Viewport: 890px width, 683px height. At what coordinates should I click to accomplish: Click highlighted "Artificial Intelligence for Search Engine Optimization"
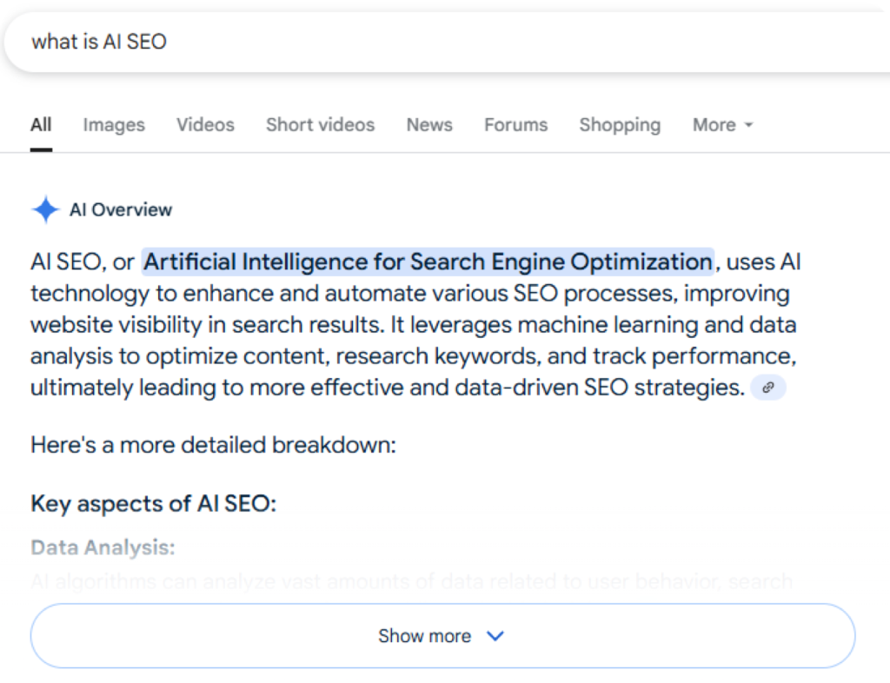(x=428, y=262)
